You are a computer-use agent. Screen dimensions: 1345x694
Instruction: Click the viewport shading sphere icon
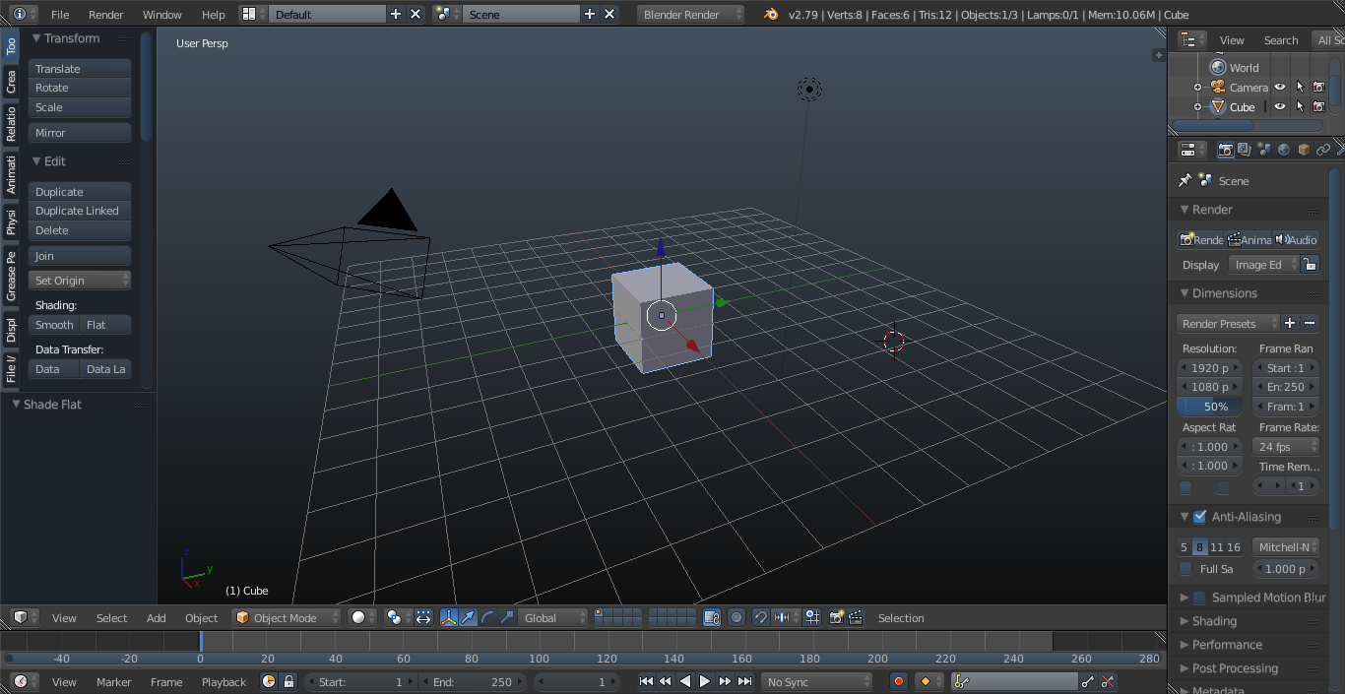362,617
